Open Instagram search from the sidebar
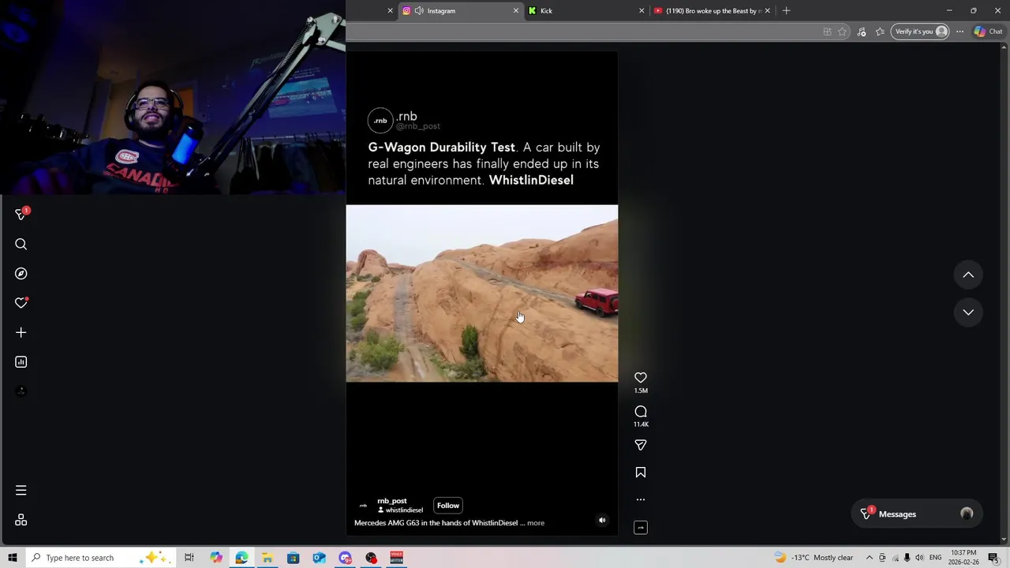The image size is (1010, 568). pyautogui.click(x=21, y=245)
